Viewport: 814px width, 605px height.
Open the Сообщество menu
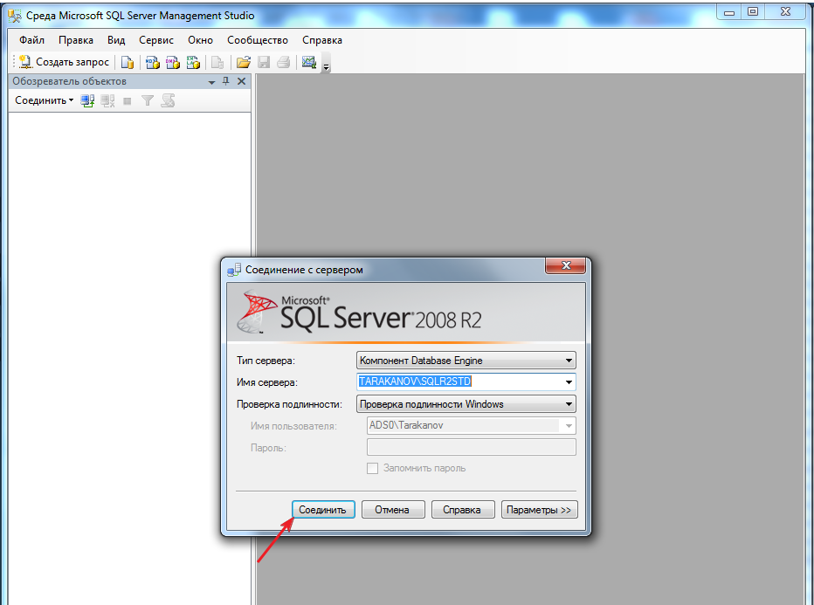coord(258,40)
